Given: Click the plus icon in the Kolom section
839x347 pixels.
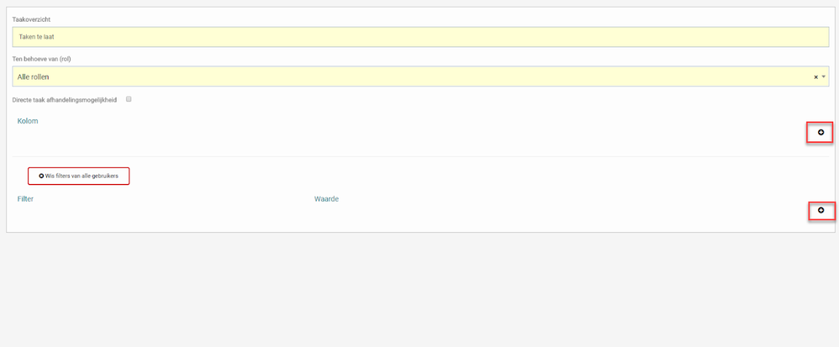Looking at the screenshot, I should [x=821, y=132].
